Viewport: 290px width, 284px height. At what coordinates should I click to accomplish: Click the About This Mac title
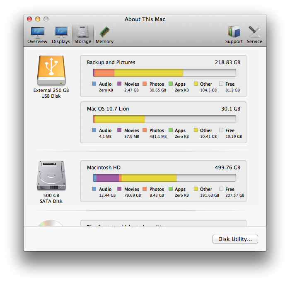[145, 19]
